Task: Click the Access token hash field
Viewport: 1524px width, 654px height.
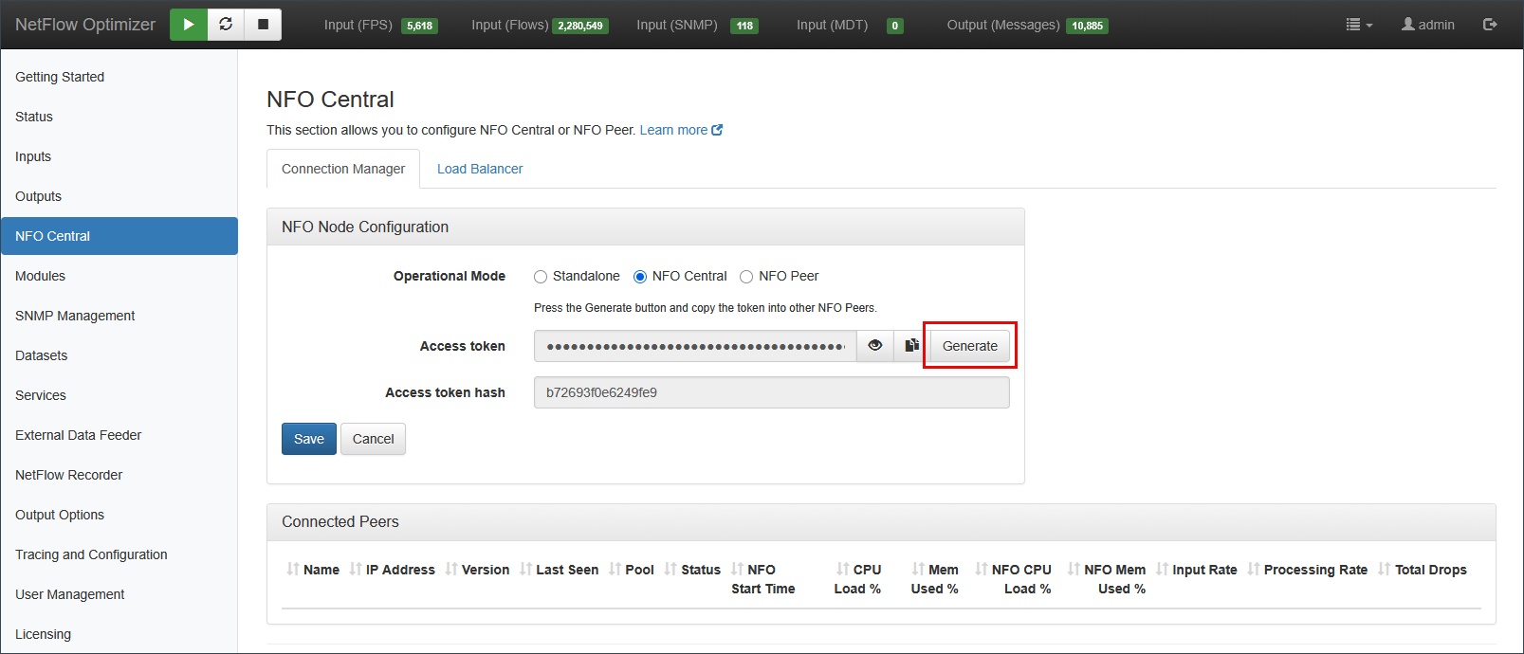Action: click(x=771, y=392)
